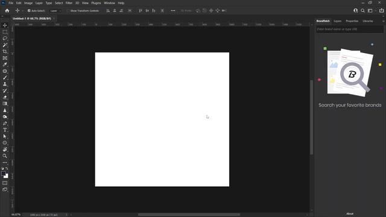Viewport: 386px width, 217px height.
Task: Select the Hand/Rotate View tool
Action: pos(5,149)
